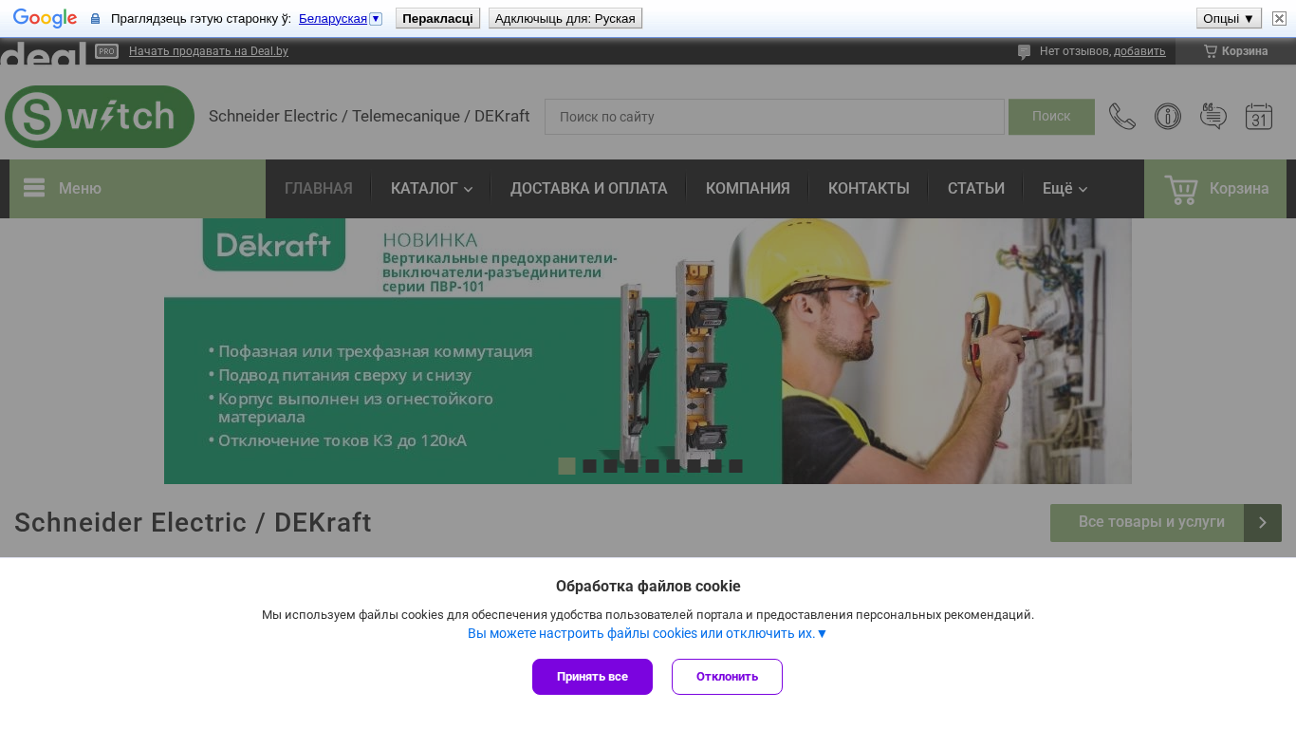This screenshot has height=729, width=1296.
Task: Click the Перакласці translate button
Action: [437, 18]
